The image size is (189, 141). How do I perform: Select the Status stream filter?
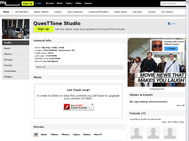coord(87,135)
